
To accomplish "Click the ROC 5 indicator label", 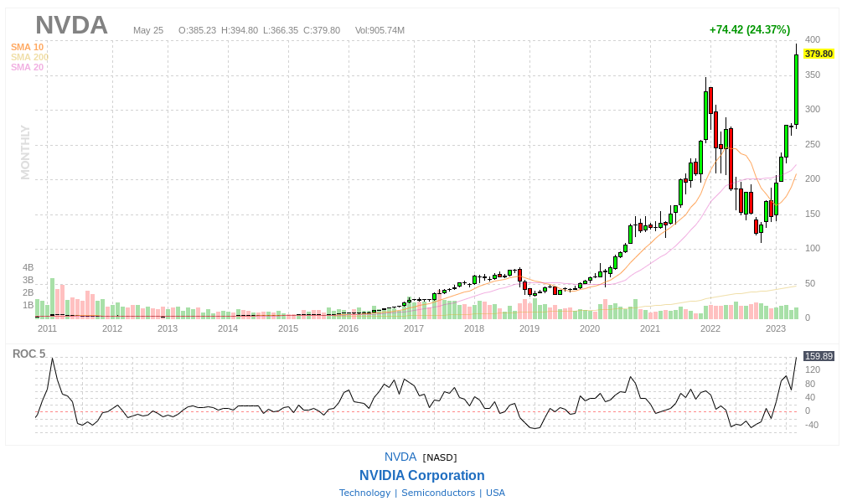I will coord(29,354).
